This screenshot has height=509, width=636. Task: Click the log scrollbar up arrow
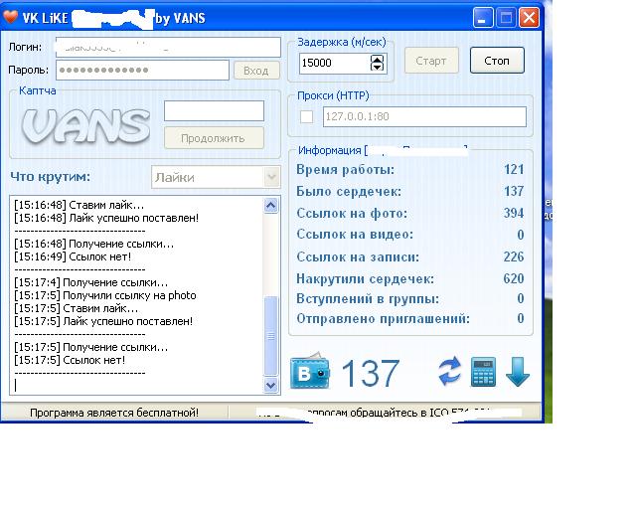pyautogui.click(x=270, y=206)
